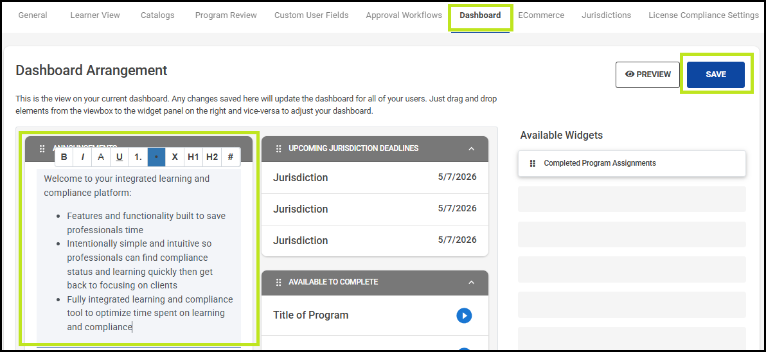This screenshot has height=352, width=766.
Task: Preview the dashboard arrangement
Action: pos(647,75)
